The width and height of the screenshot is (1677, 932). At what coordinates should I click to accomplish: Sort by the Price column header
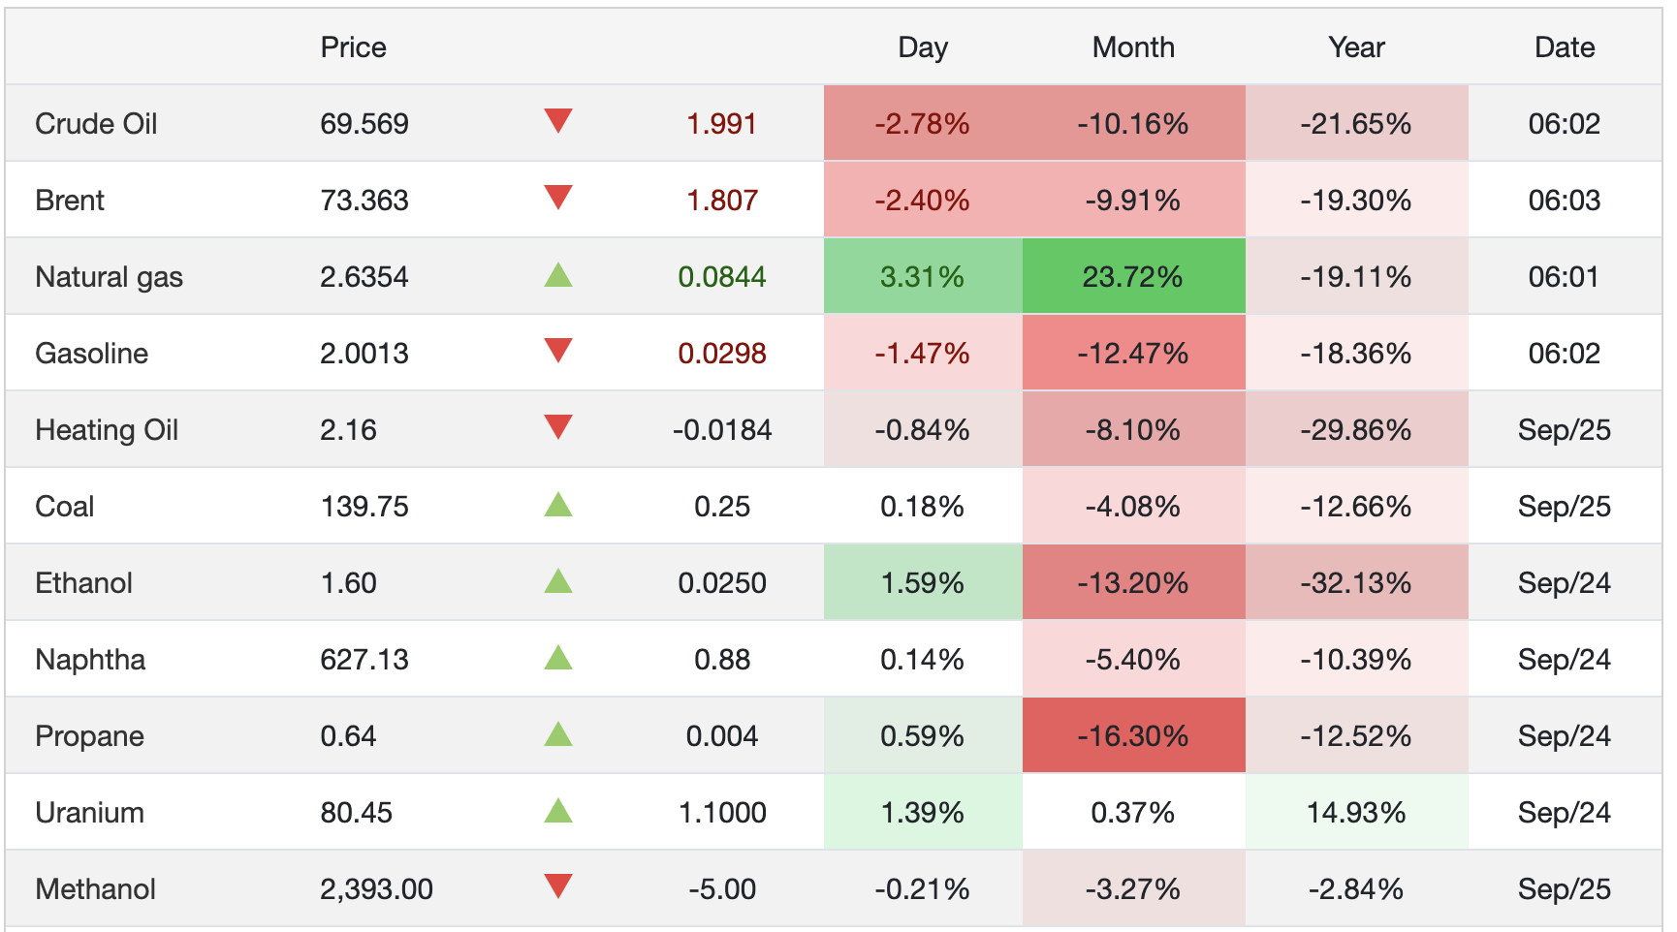(x=353, y=47)
